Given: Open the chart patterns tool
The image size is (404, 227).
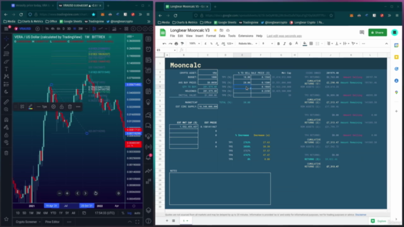Looking at the screenshot, I should 6,76.
